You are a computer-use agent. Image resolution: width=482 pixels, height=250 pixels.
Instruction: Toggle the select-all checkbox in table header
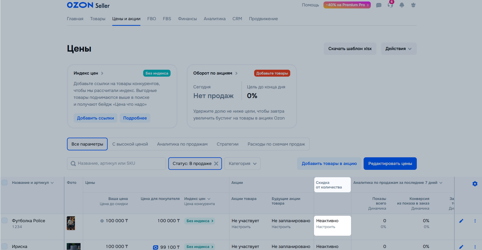point(5,183)
